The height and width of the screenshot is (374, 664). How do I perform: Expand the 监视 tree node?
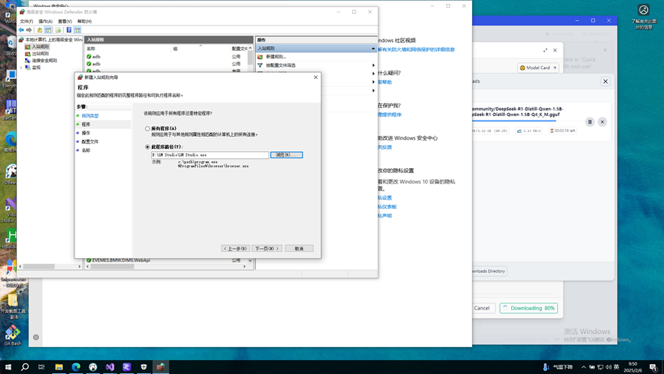click(21, 68)
